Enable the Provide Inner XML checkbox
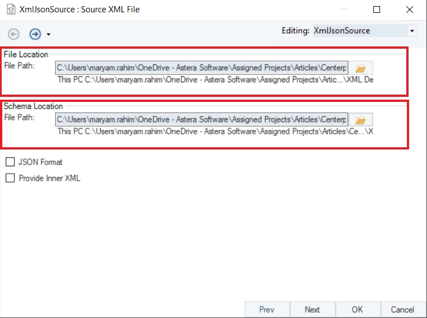 coord(10,178)
